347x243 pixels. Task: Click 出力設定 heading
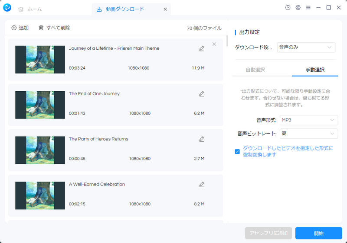(x=249, y=32)
